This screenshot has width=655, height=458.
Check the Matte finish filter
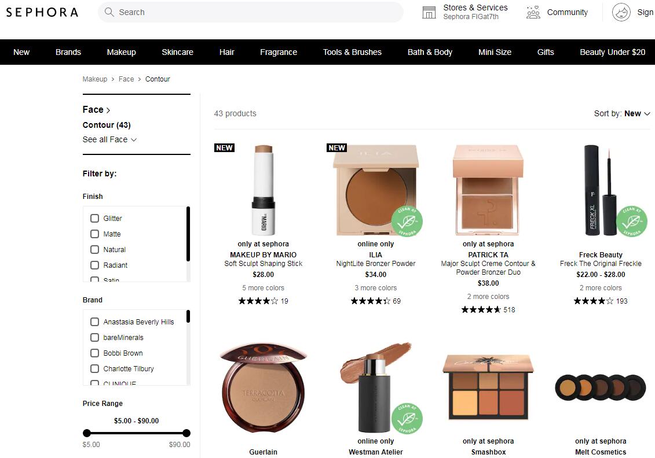tap(95, 234)
